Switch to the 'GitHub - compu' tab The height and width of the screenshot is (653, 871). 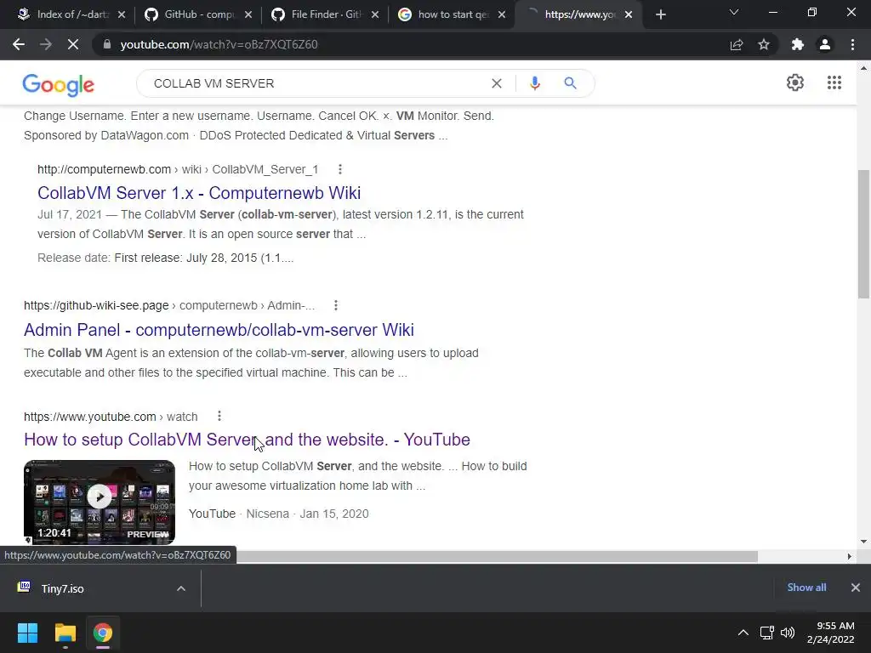tap(199, 14)
